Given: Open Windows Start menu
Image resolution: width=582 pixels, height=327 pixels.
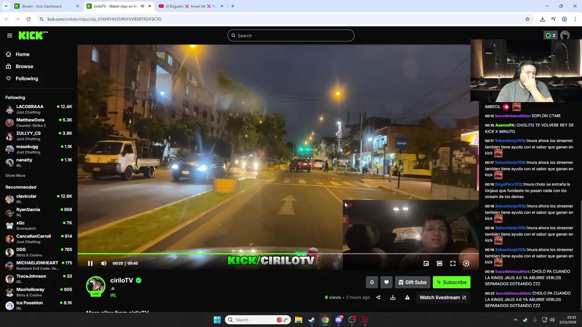Looking at the screenshot, I should [217, 320].
